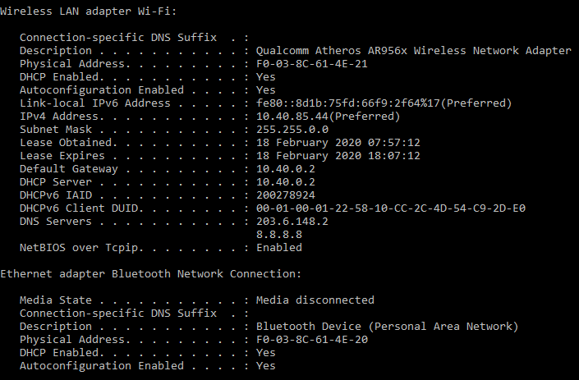The width and height of the screenshot is (579, 380).
Task: Click the Qualcomm Atheros adapter description
Action: 413,51
